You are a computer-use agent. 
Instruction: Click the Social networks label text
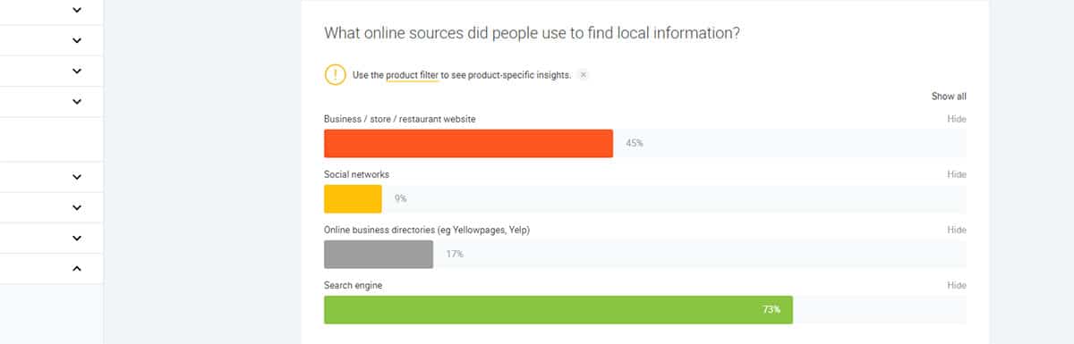point(356,174)
